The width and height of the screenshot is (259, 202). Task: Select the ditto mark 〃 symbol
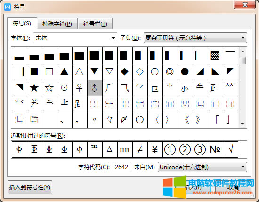95,120
